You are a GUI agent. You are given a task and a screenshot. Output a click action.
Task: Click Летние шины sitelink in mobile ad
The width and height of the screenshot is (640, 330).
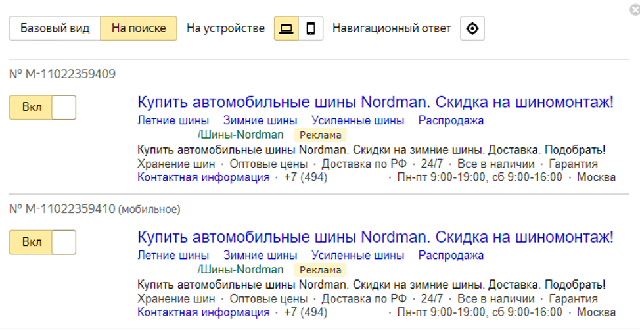[173, 255]
